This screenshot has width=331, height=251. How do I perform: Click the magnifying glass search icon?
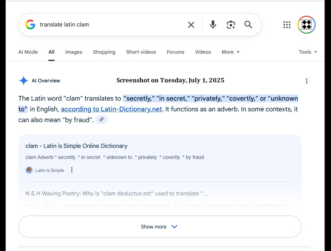[x=248, y=25]
